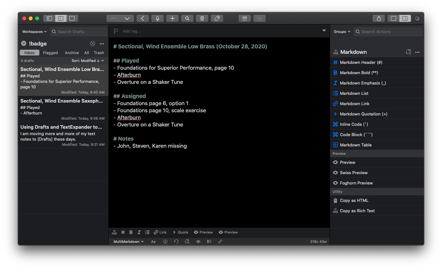This screenshot has height=269, width=442.
Task: Switch to the All tab
Action: click(x=87, y=53)
